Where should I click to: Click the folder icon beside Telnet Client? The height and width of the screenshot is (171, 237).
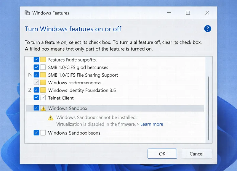tap(43, 98)
